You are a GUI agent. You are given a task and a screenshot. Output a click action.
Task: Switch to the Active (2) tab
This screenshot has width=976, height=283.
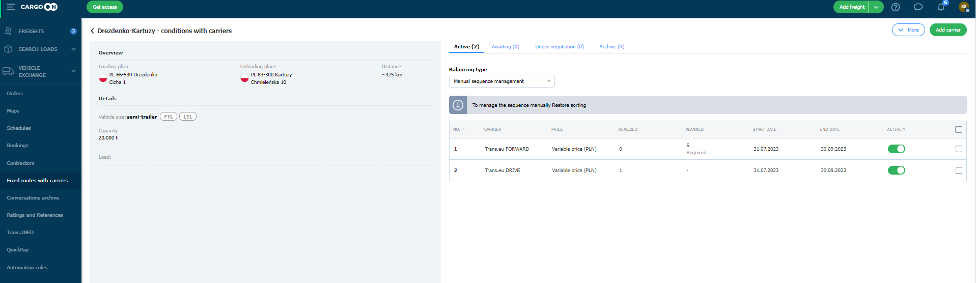466,47
